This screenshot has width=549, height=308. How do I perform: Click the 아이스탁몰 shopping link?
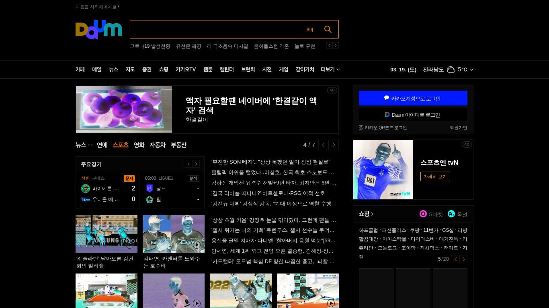[x=394, y=239]
